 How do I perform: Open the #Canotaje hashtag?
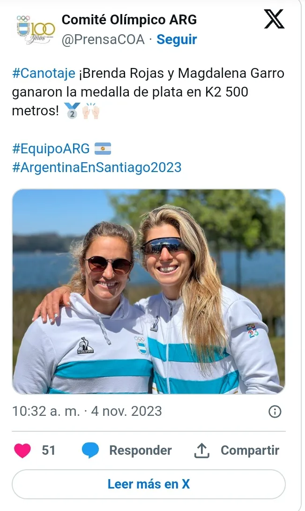[x=44, y=74]
